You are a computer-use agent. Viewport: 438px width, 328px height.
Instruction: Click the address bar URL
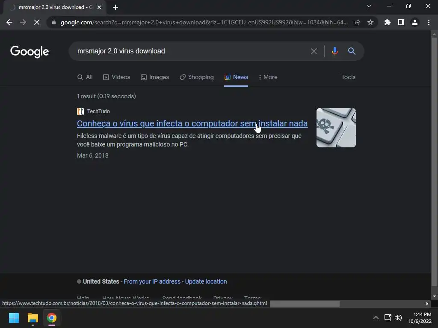point(204,22)
